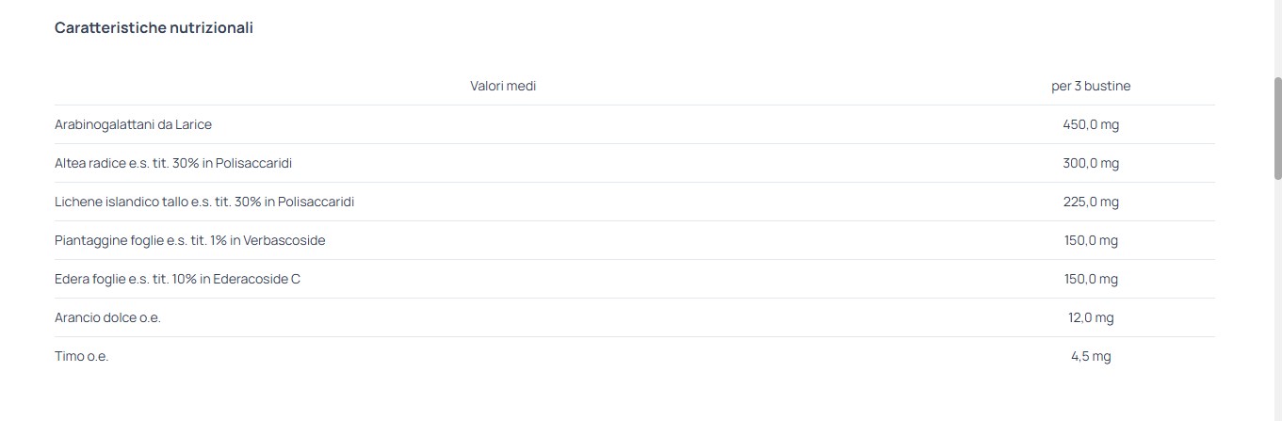Click the Piantaggine foglie e.s. row label
Image resolution: width=1282 pixels, height=421 pixels.
(x=190, y=240)
